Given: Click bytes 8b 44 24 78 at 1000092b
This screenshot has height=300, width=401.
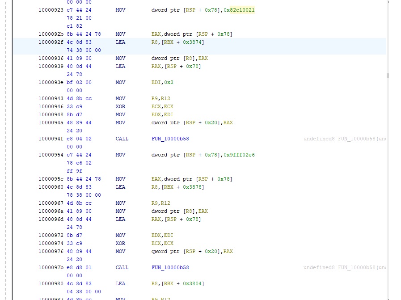Looking at the screenshot, I should pos(84,34).
